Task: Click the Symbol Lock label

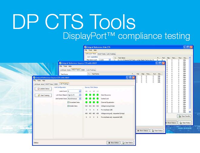Action: tap(105, 99)
